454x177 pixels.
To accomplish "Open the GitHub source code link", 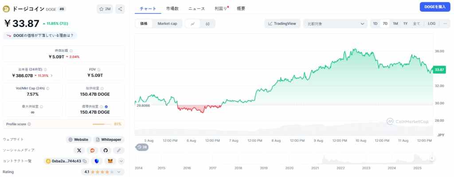I will [x=106, y=150].
